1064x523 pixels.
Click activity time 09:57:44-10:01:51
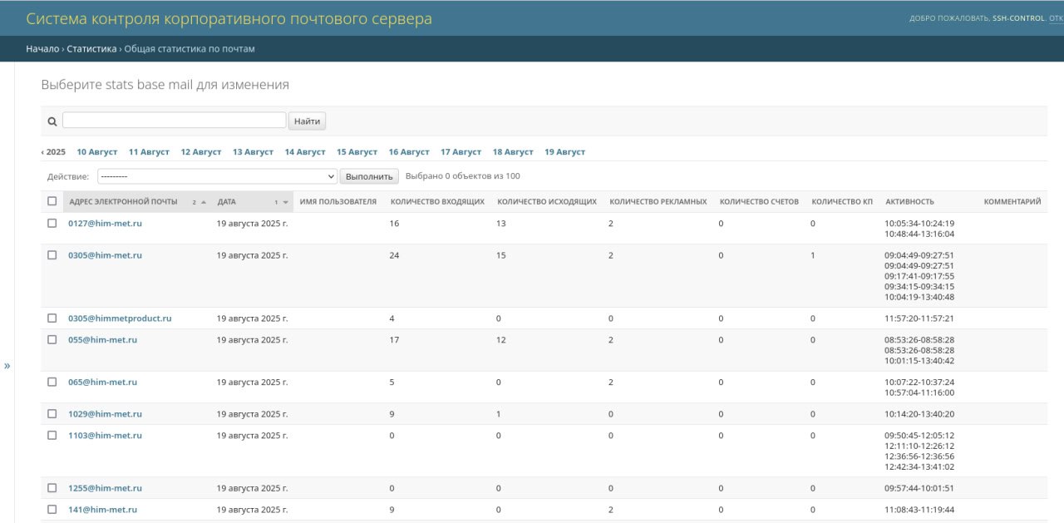919,488
